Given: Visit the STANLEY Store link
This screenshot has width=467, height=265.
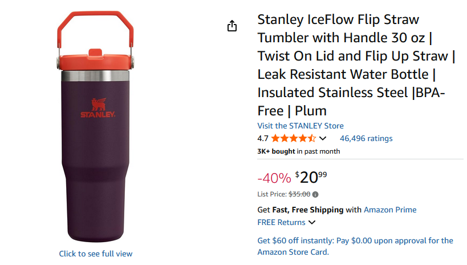Looking at the screenshot, I should click(x=300, y=126).
